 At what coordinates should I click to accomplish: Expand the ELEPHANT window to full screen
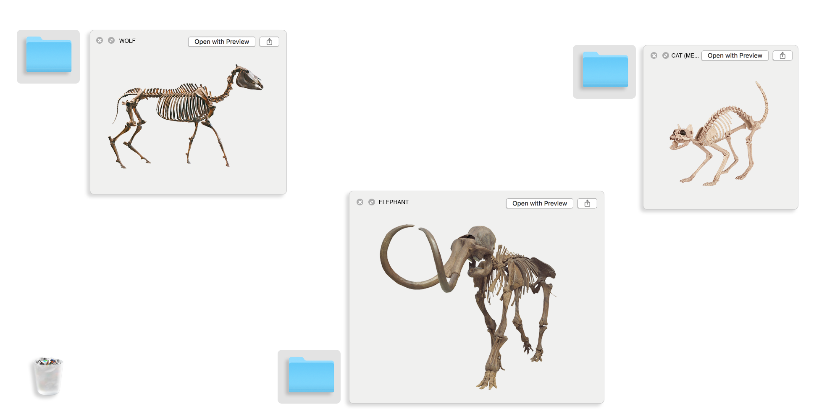[x=372, y=202]
